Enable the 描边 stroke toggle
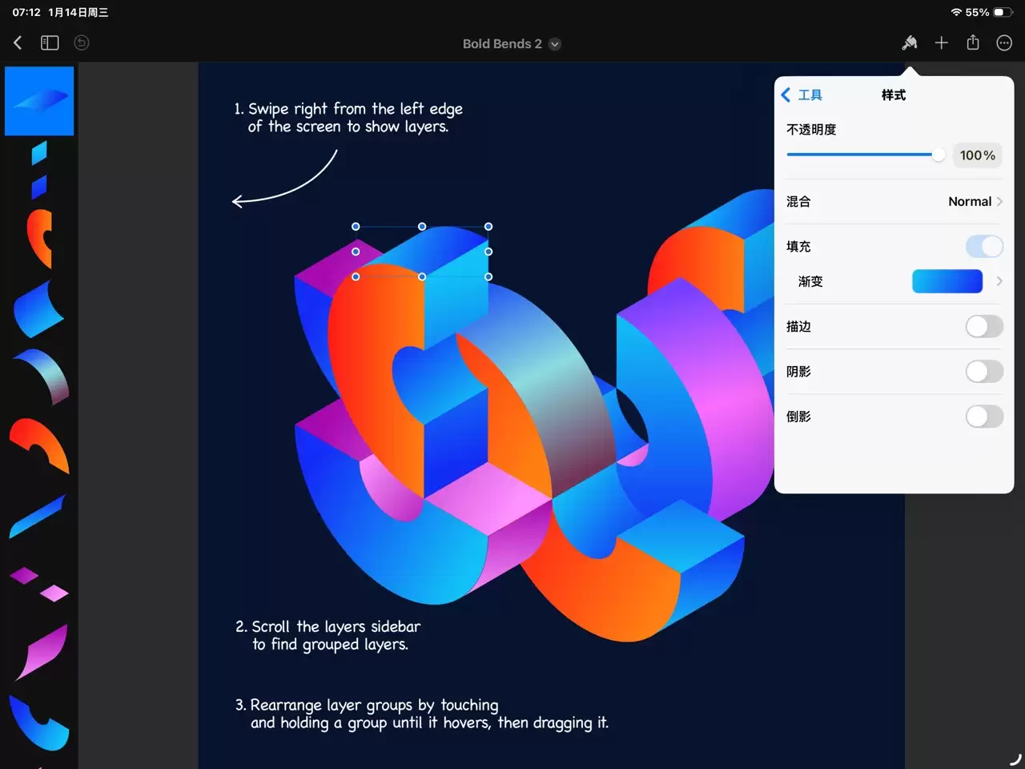The image size is (1025, 769). 984,326
